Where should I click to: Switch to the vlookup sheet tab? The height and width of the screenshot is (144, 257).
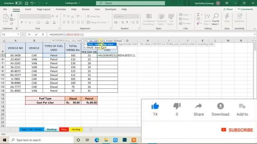click(76, 130)
